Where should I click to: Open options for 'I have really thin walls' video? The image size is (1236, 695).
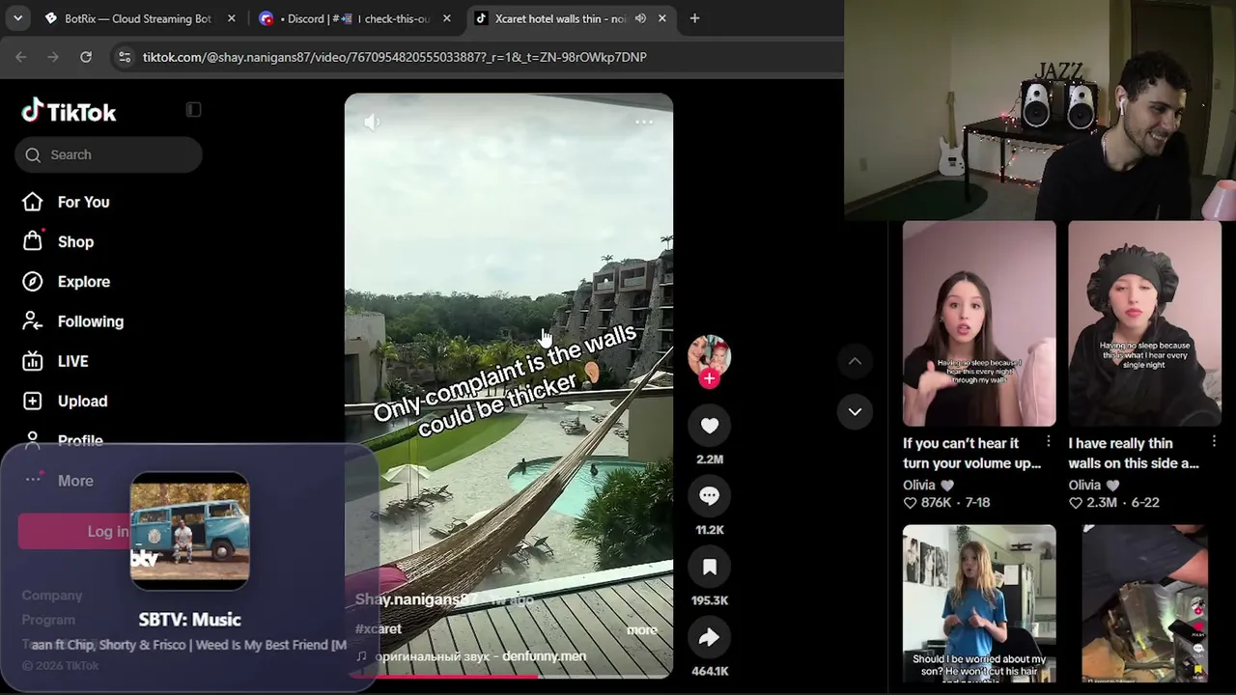tap(1214, 442)
